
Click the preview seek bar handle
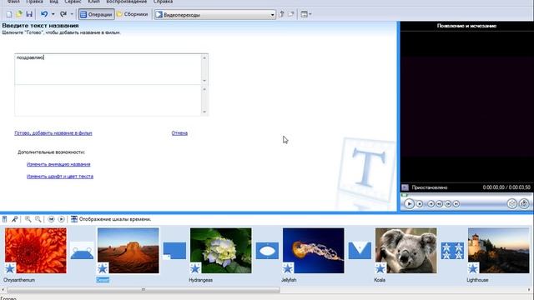coord(404,195)
